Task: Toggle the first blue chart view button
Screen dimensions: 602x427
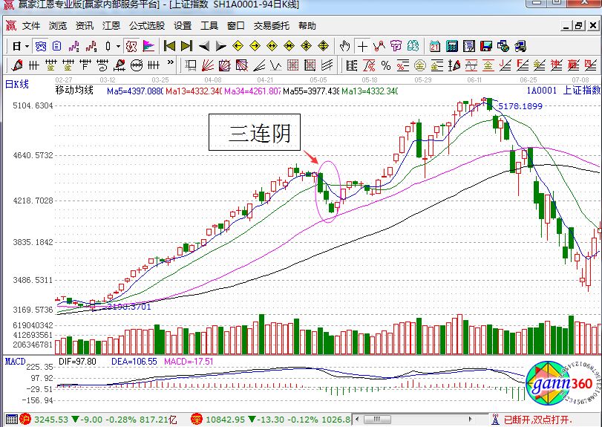Action: 42,46
